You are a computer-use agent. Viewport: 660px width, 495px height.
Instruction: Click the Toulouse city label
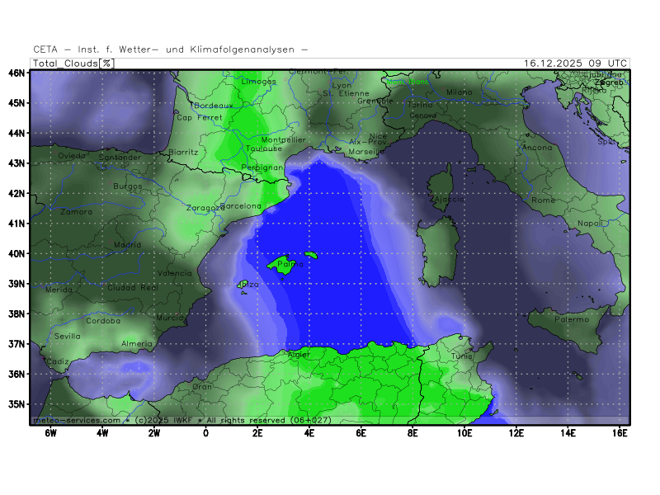pos(264,149)
